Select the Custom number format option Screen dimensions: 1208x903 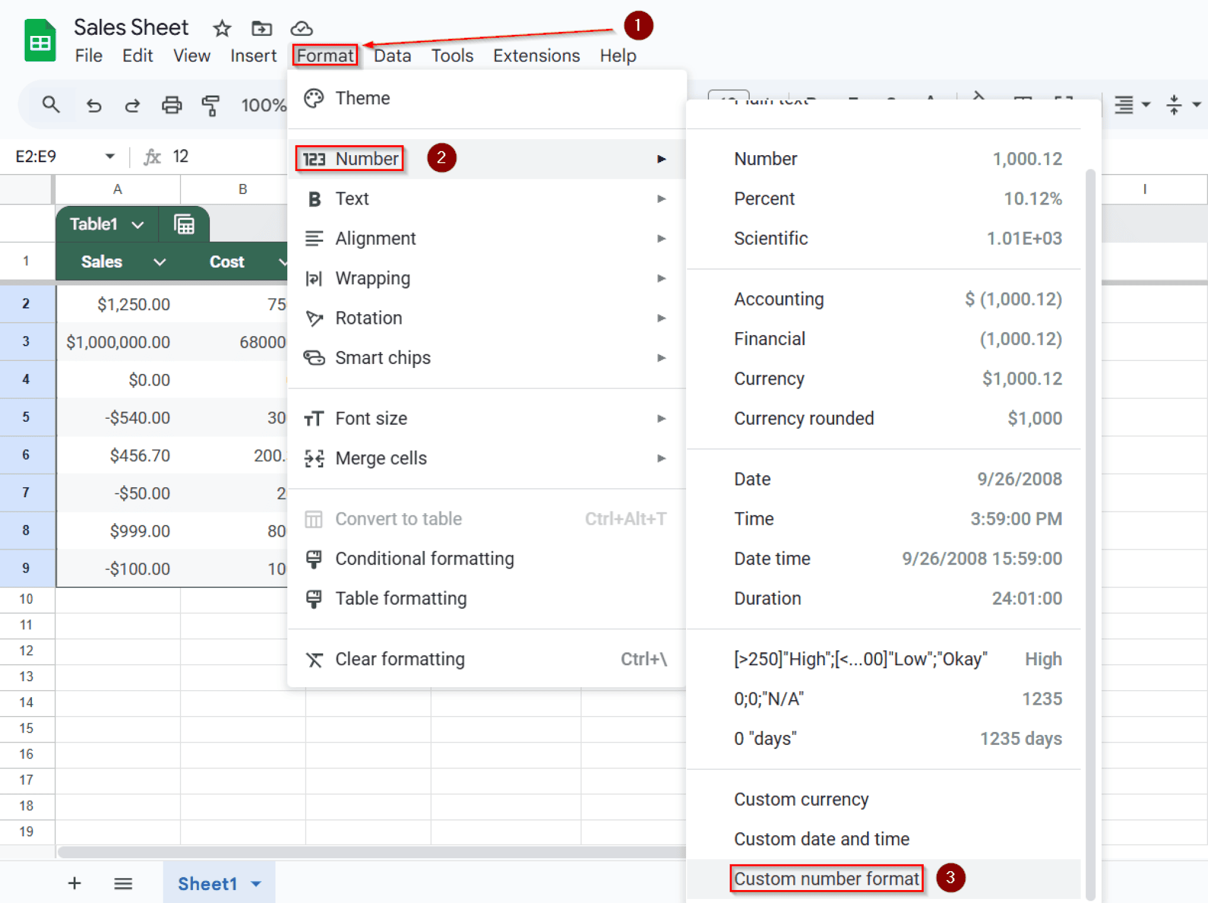[826, 878]
